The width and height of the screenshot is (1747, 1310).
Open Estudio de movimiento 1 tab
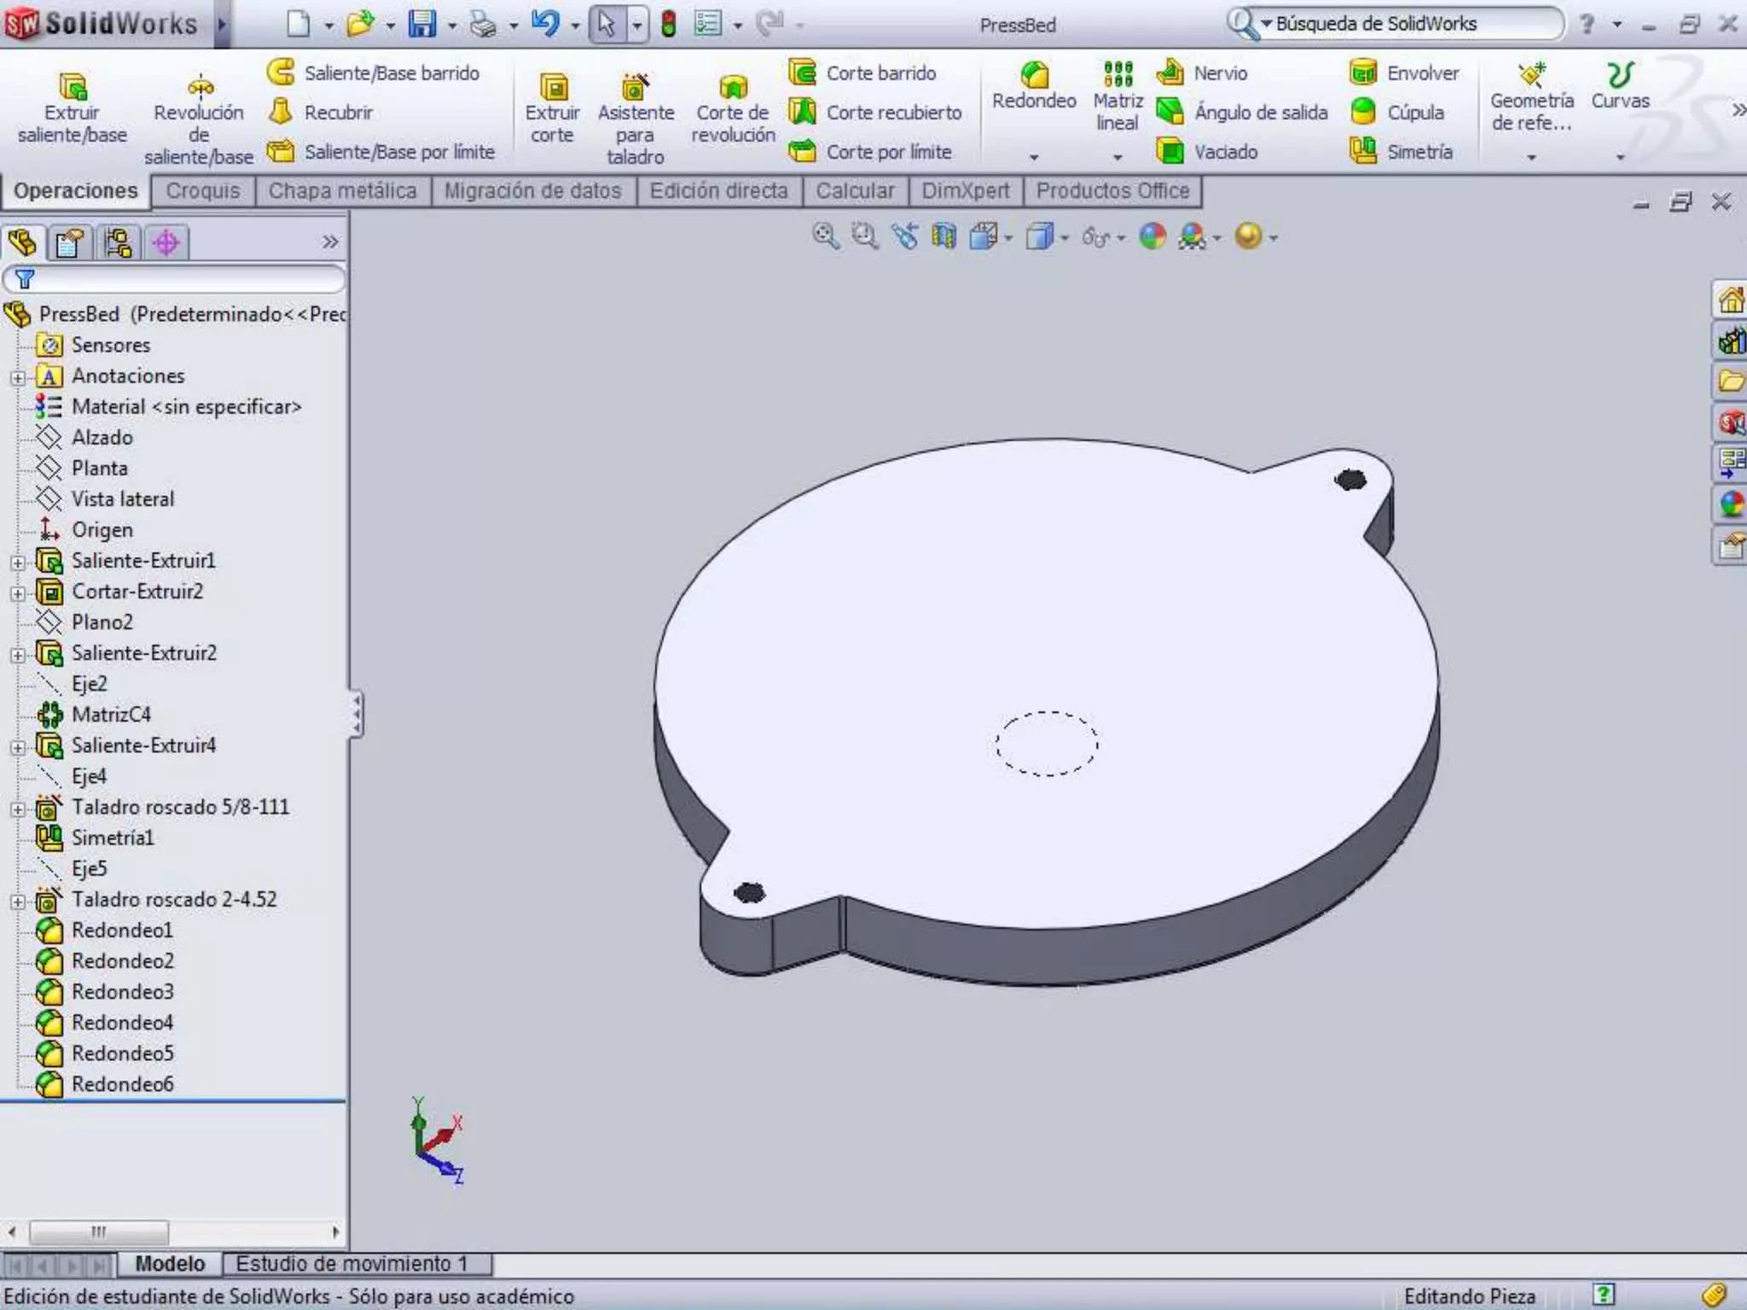point(351,1264)
